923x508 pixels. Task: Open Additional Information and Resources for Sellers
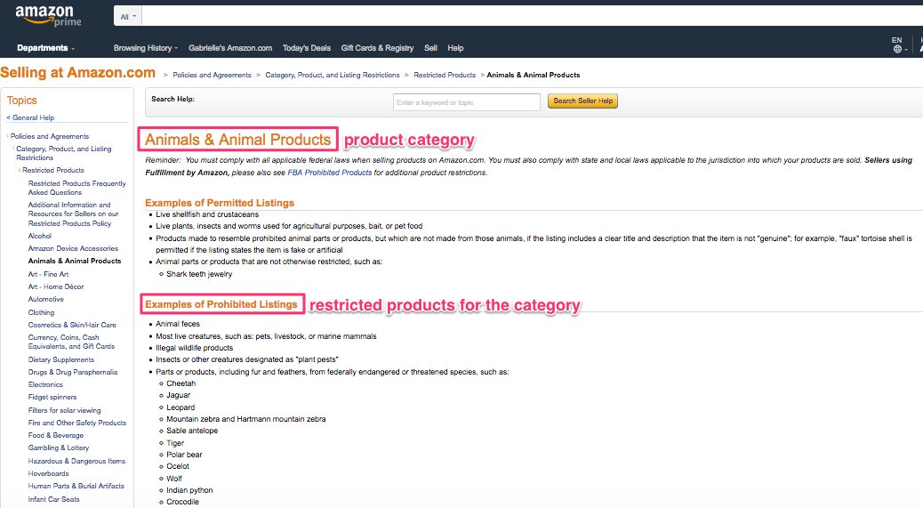click(x=74, y=214)
